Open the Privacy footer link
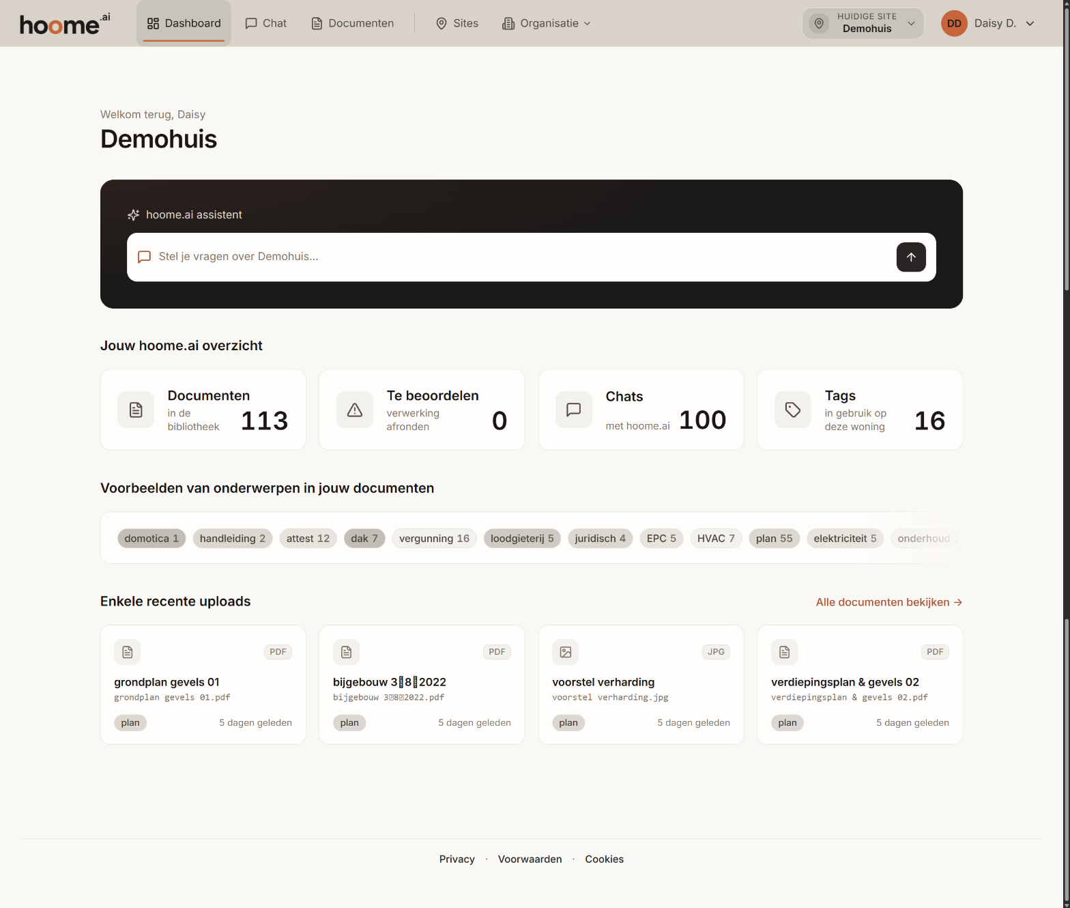This screenshot has width=1070, height=908. pyautogui.click(x=457, y=860)
